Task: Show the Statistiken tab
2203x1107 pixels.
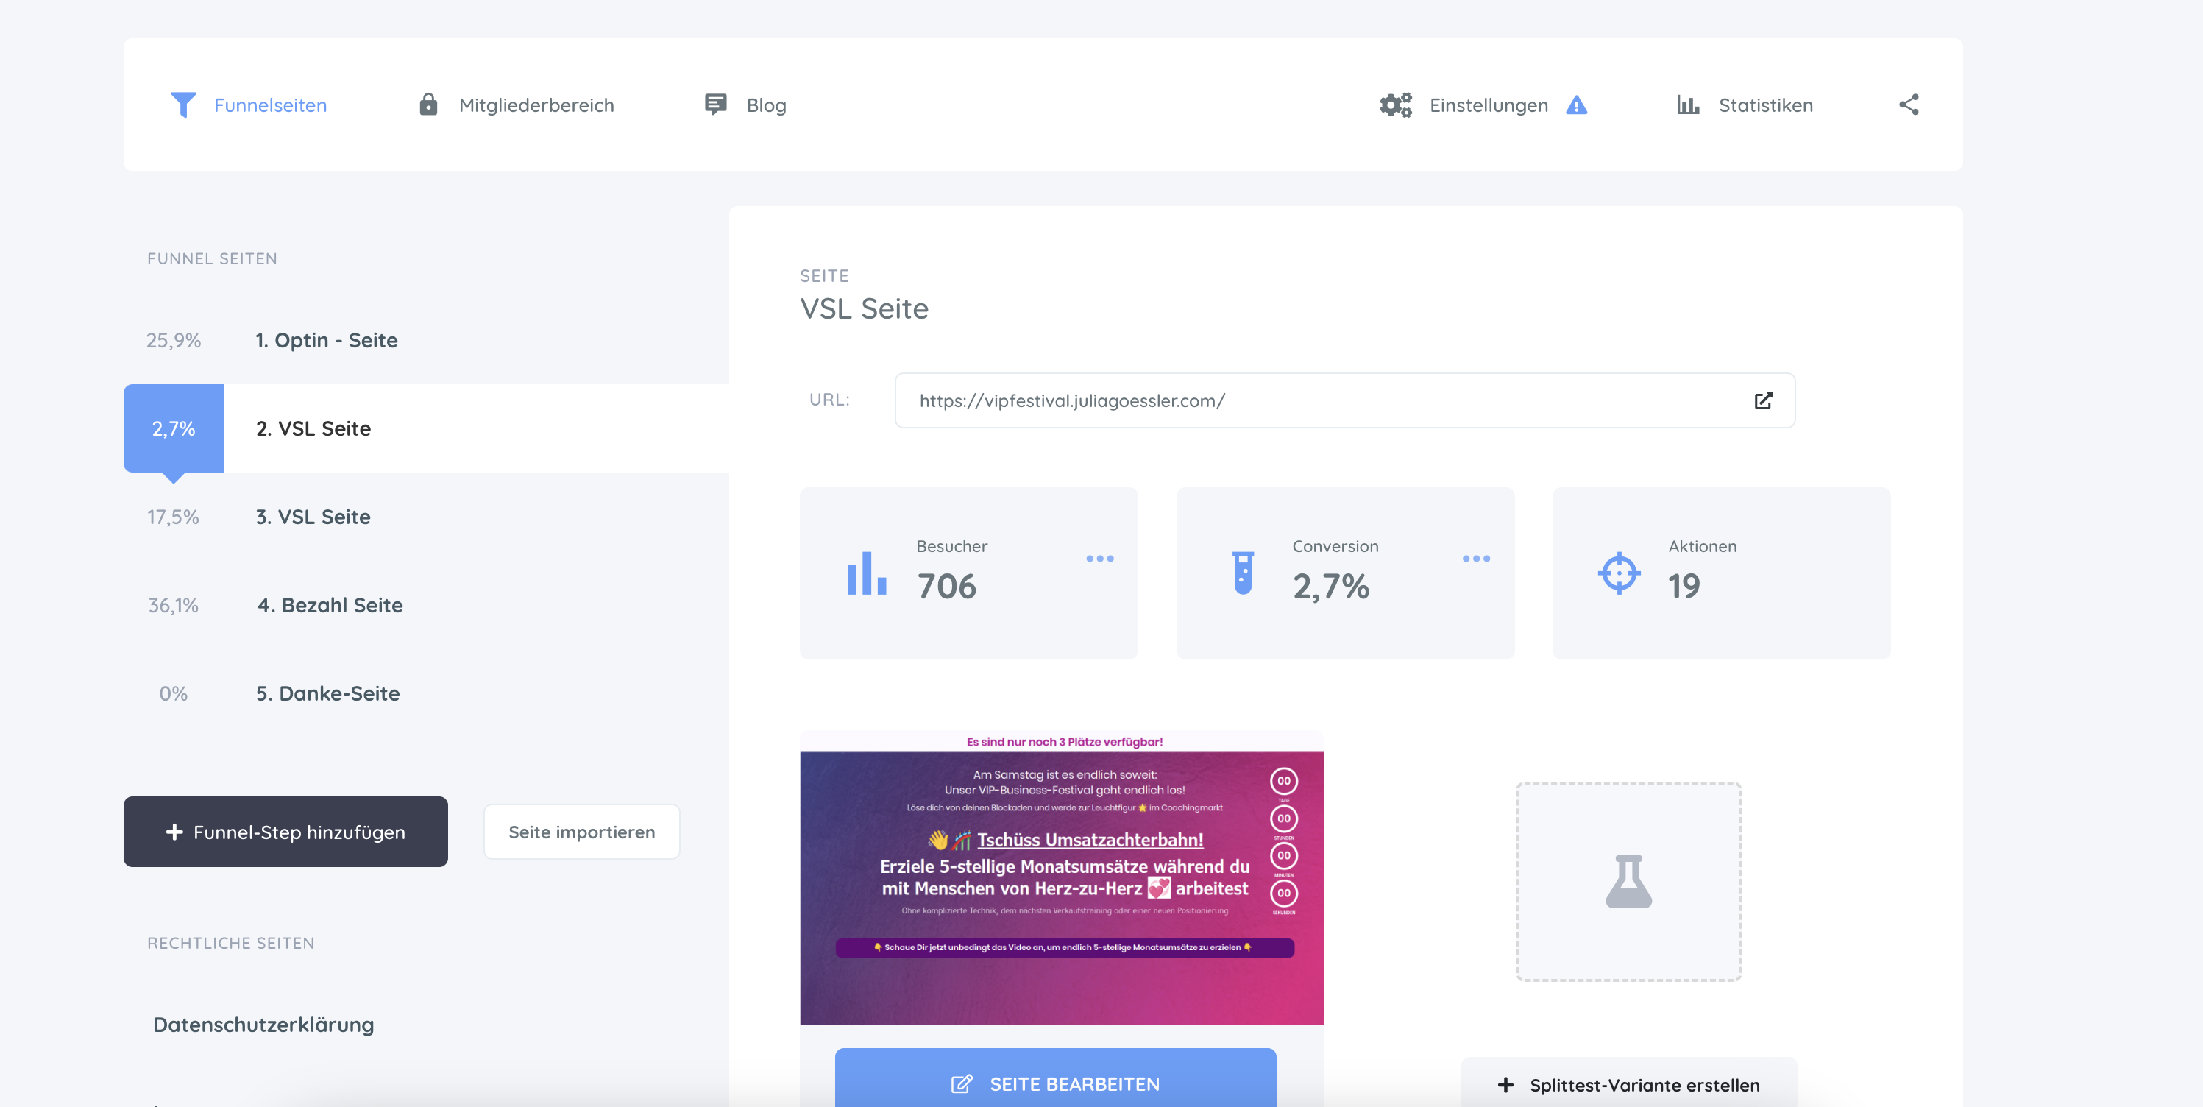Action: (x=1745, y=105)
